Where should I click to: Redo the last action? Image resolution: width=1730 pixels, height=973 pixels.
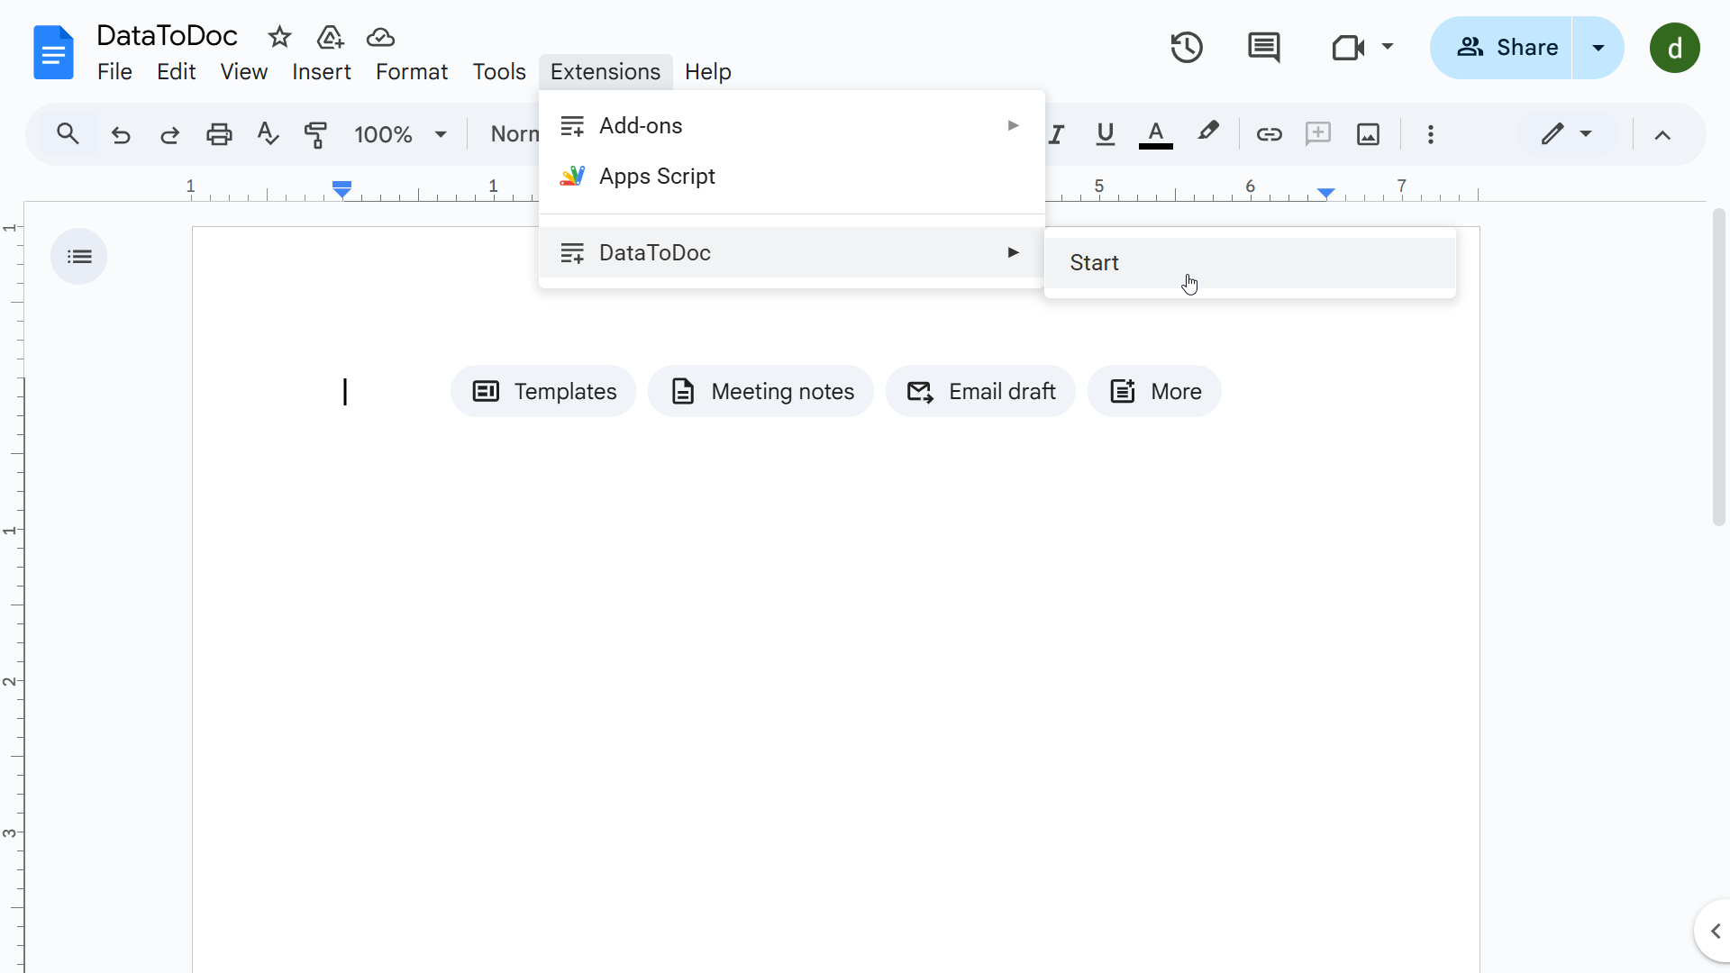(169, 134)
